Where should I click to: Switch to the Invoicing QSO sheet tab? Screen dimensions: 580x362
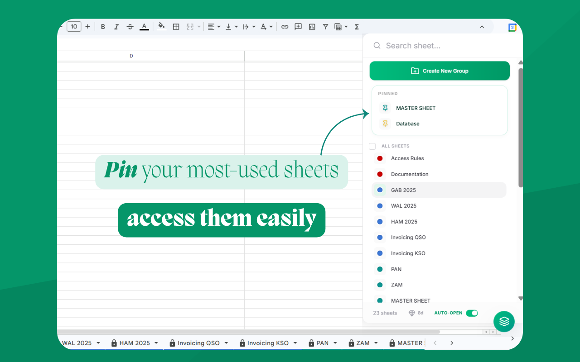(x=198, y=343)
